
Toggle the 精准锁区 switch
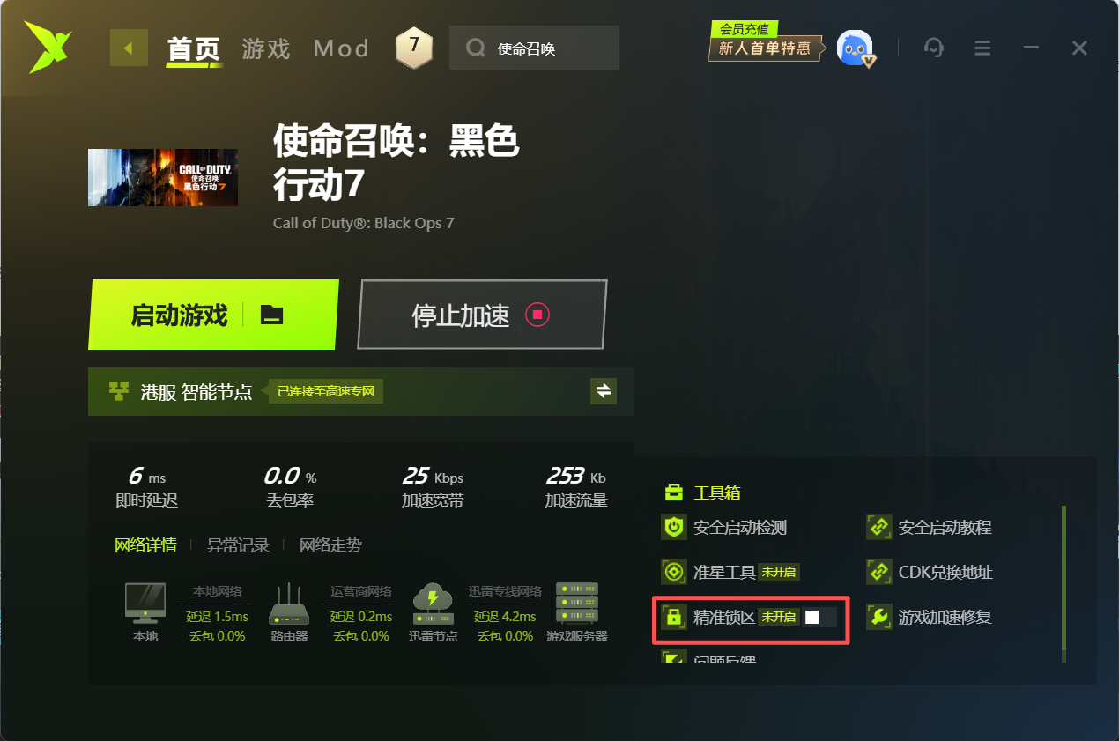point(819,617)
